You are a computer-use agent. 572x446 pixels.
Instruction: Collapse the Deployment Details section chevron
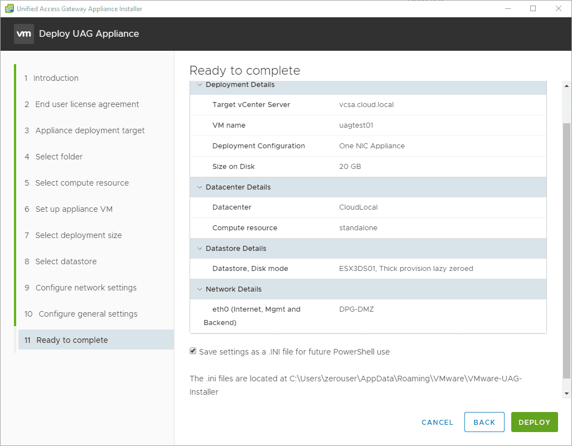pyautogui.click(x=200, y=85)
